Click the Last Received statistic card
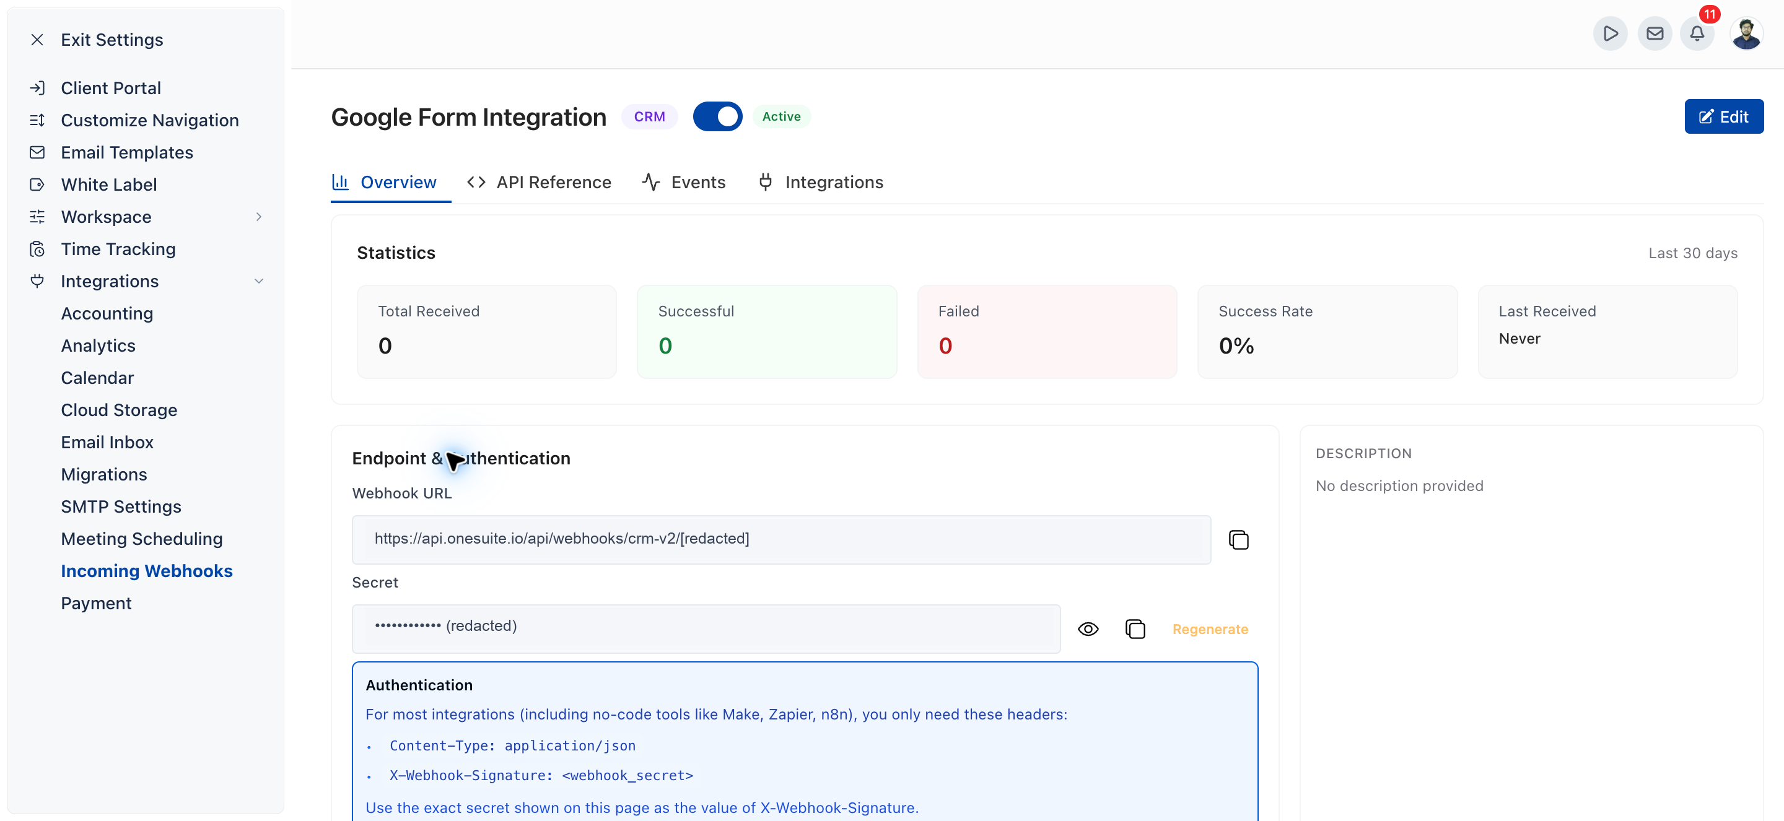 (x=1607, y=332)
